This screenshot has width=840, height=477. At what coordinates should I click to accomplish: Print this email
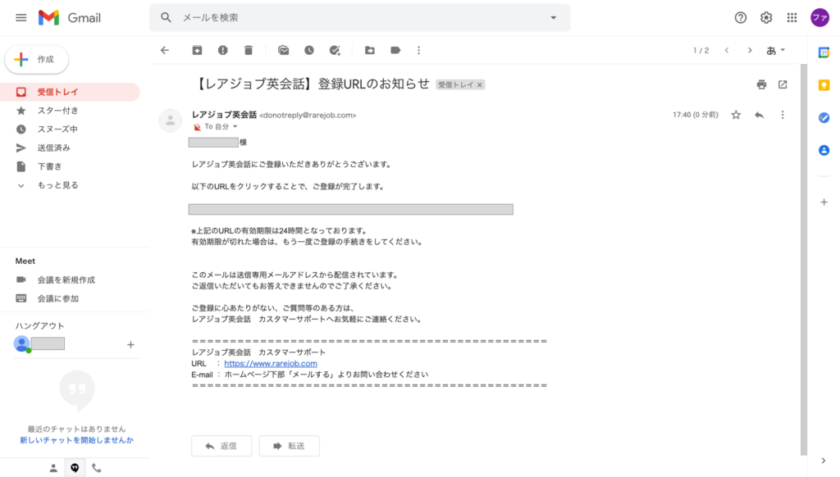click(x=761, y=84)
